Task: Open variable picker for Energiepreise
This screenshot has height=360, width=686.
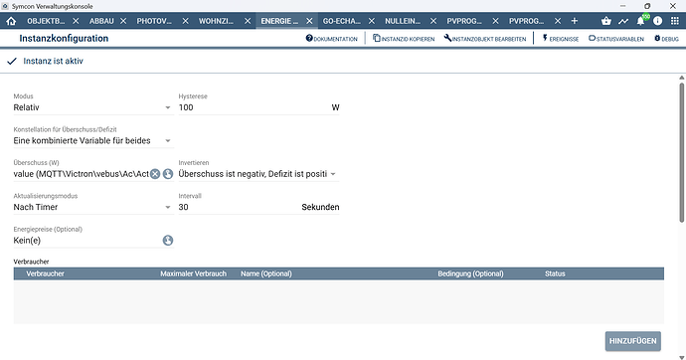Action: [168, 241]
